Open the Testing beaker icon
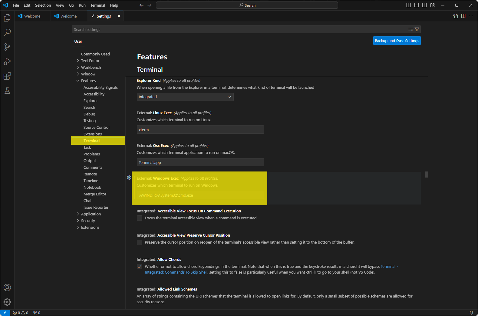The height and width of the screenshot is (316, 478). pyautogui.click(x=7, y=91)
